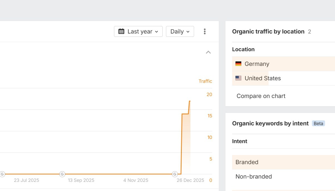Open the three-dot more options menu
This screenshot has height=191, width=335.
coord(205,31)
